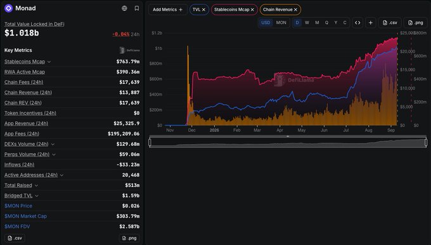Click the $390.36m RWA value
Viewport: 431px width, 245px height.
(128, 72)
